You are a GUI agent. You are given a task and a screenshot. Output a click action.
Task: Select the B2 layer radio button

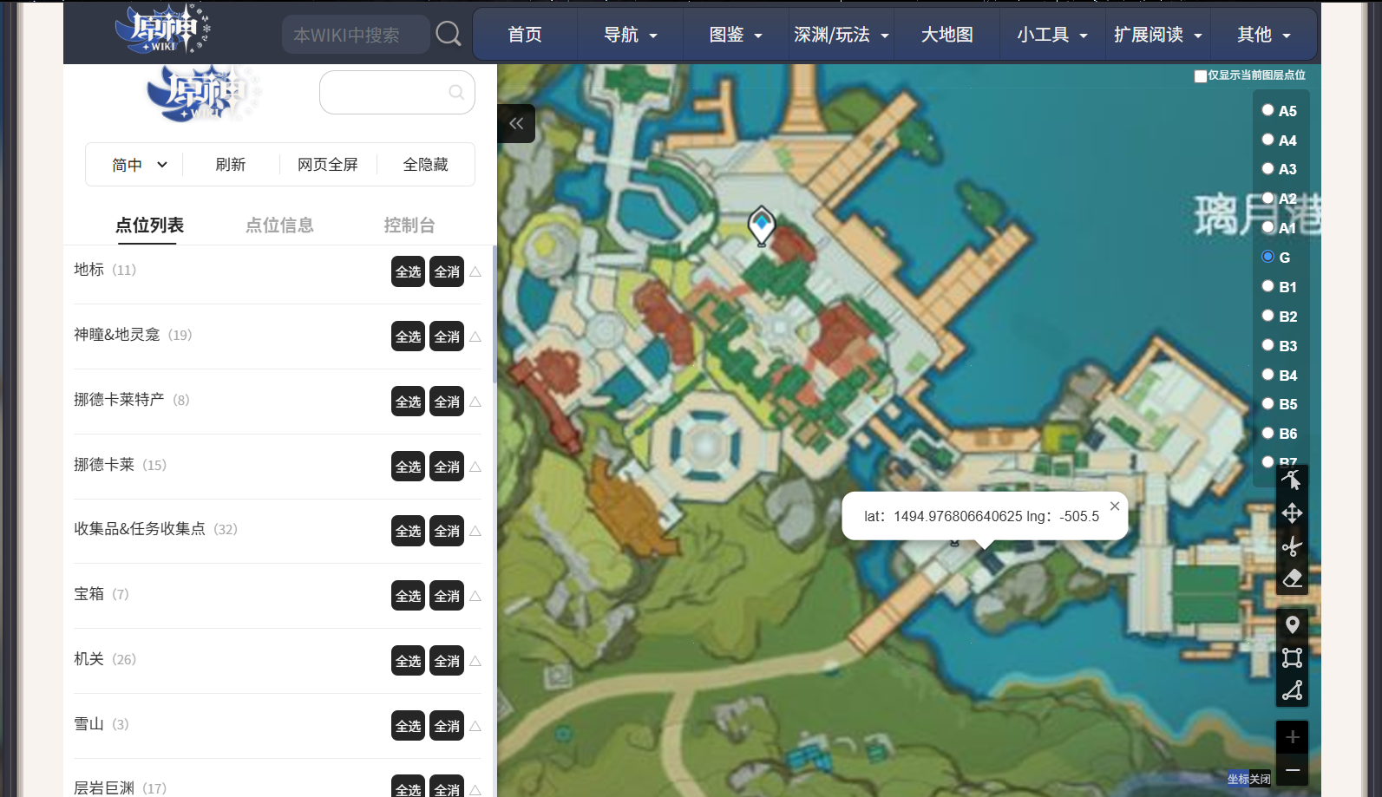point(1267,316)
